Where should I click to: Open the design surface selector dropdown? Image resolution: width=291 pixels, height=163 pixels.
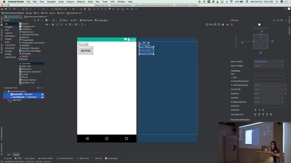[47, 20]
